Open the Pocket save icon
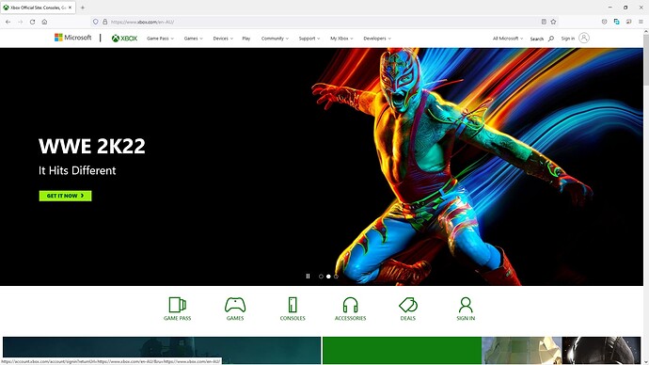649x365 pixels. coord(604,22)
